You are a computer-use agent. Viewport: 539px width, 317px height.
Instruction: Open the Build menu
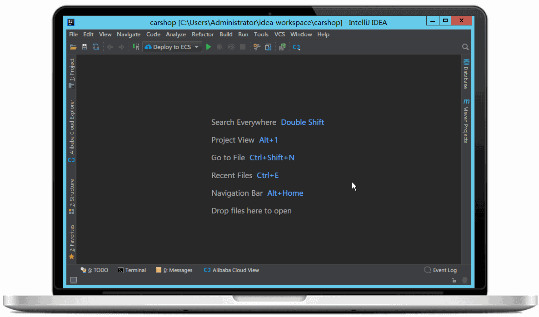click(226, 35)
